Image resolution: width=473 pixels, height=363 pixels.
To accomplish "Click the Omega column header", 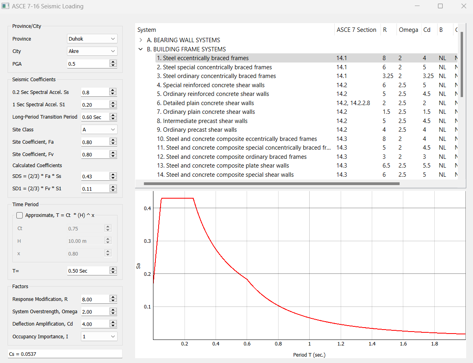I will [x=409, y=30].
